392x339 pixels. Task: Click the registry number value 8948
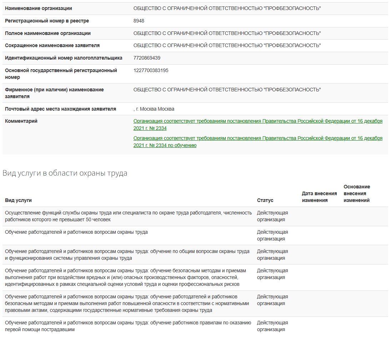pos(139,21)
